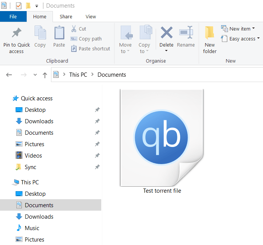This screenshot has height=245, width=263.
Task: Click Properties icon in quick access toolbar
Action: tap(19, 6)
